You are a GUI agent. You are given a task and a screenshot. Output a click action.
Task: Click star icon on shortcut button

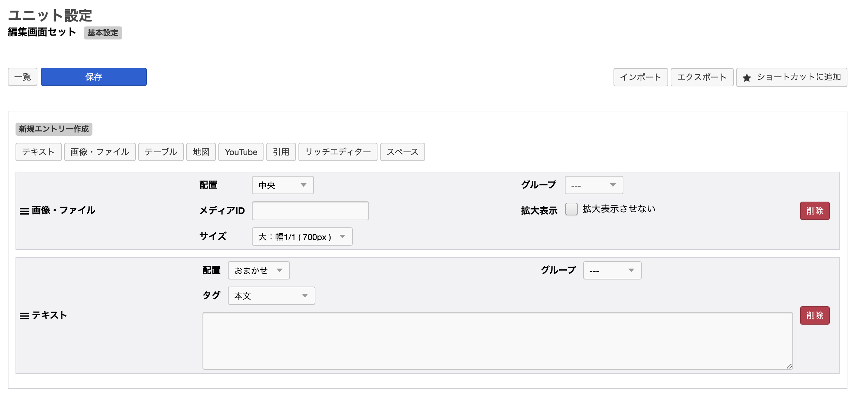coord(747,78)
